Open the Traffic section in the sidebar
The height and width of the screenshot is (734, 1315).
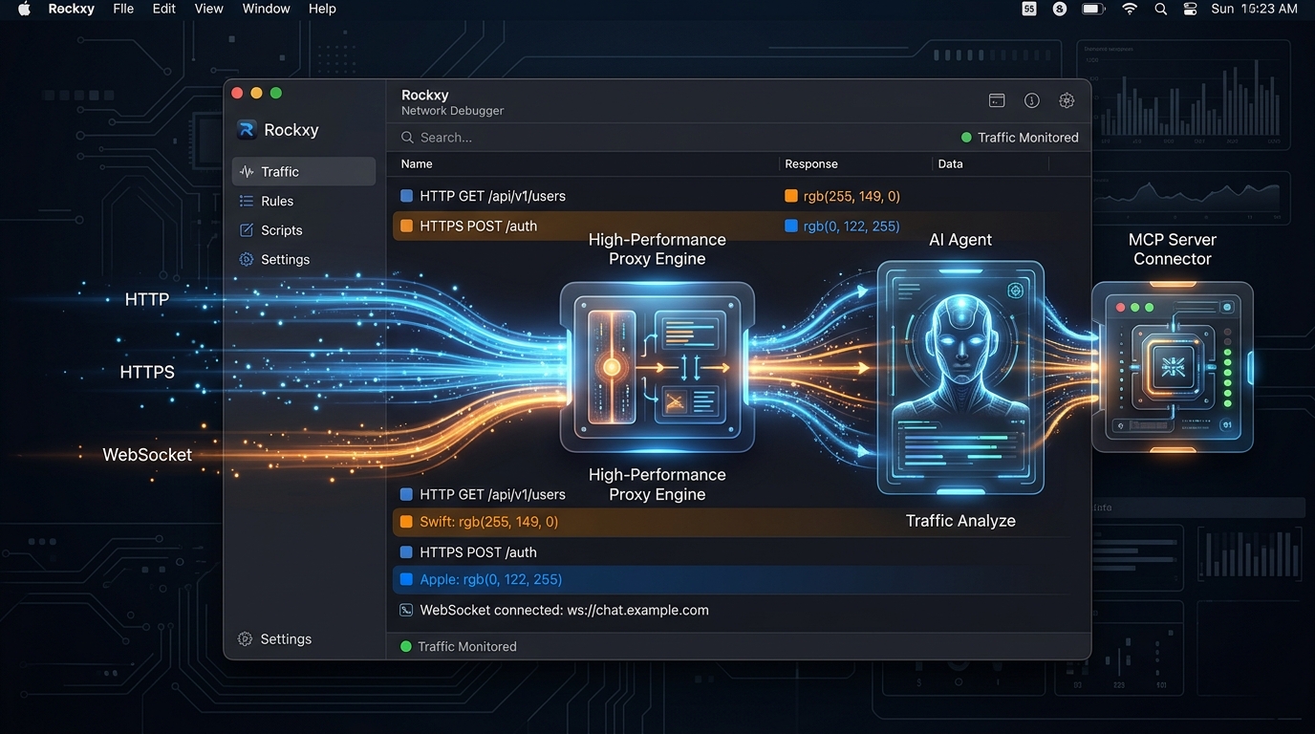point(303,172)
